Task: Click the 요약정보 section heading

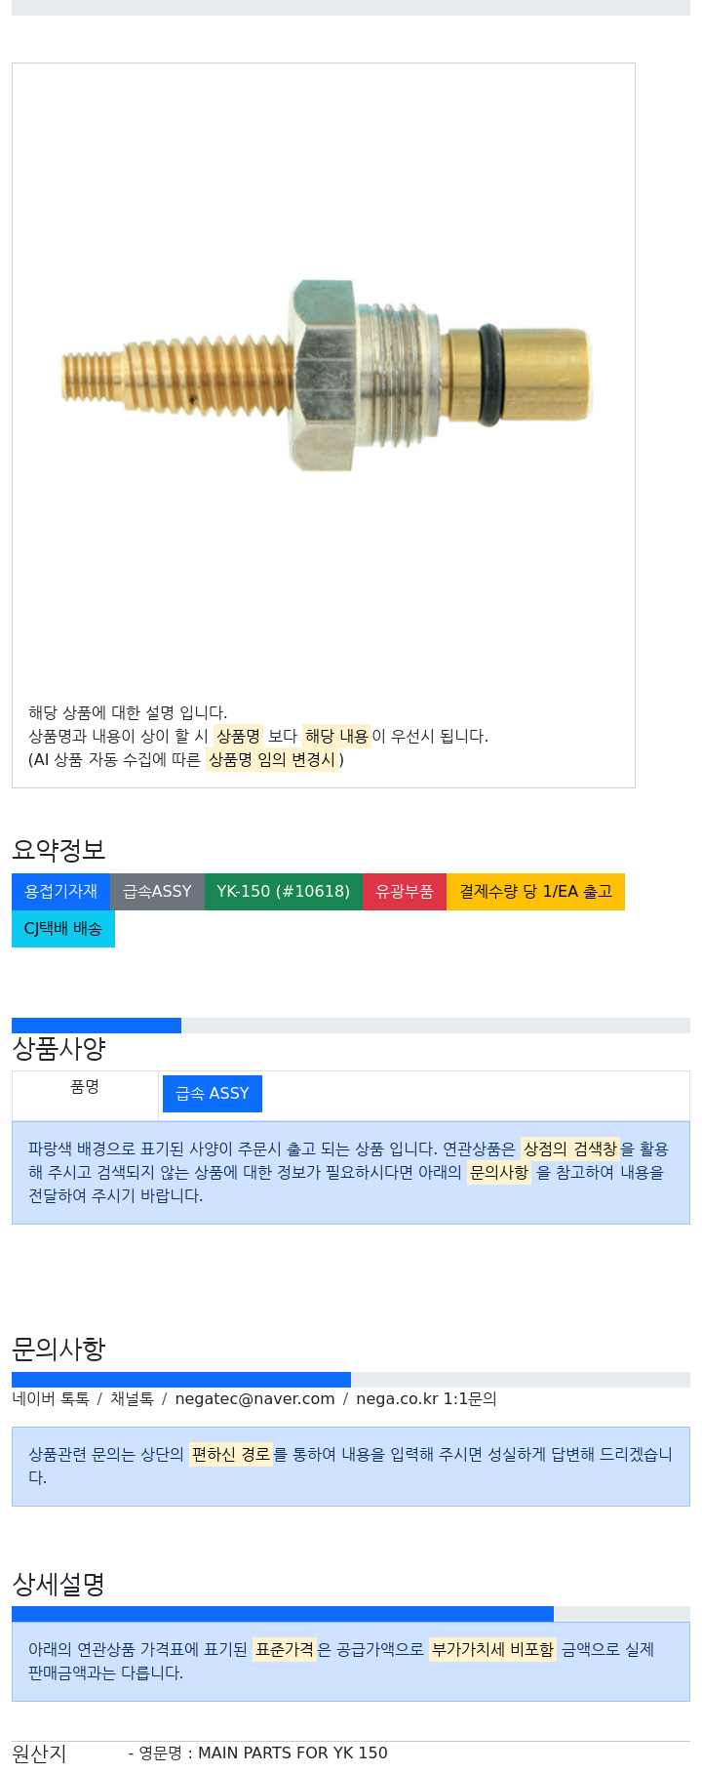Action: 58,850
